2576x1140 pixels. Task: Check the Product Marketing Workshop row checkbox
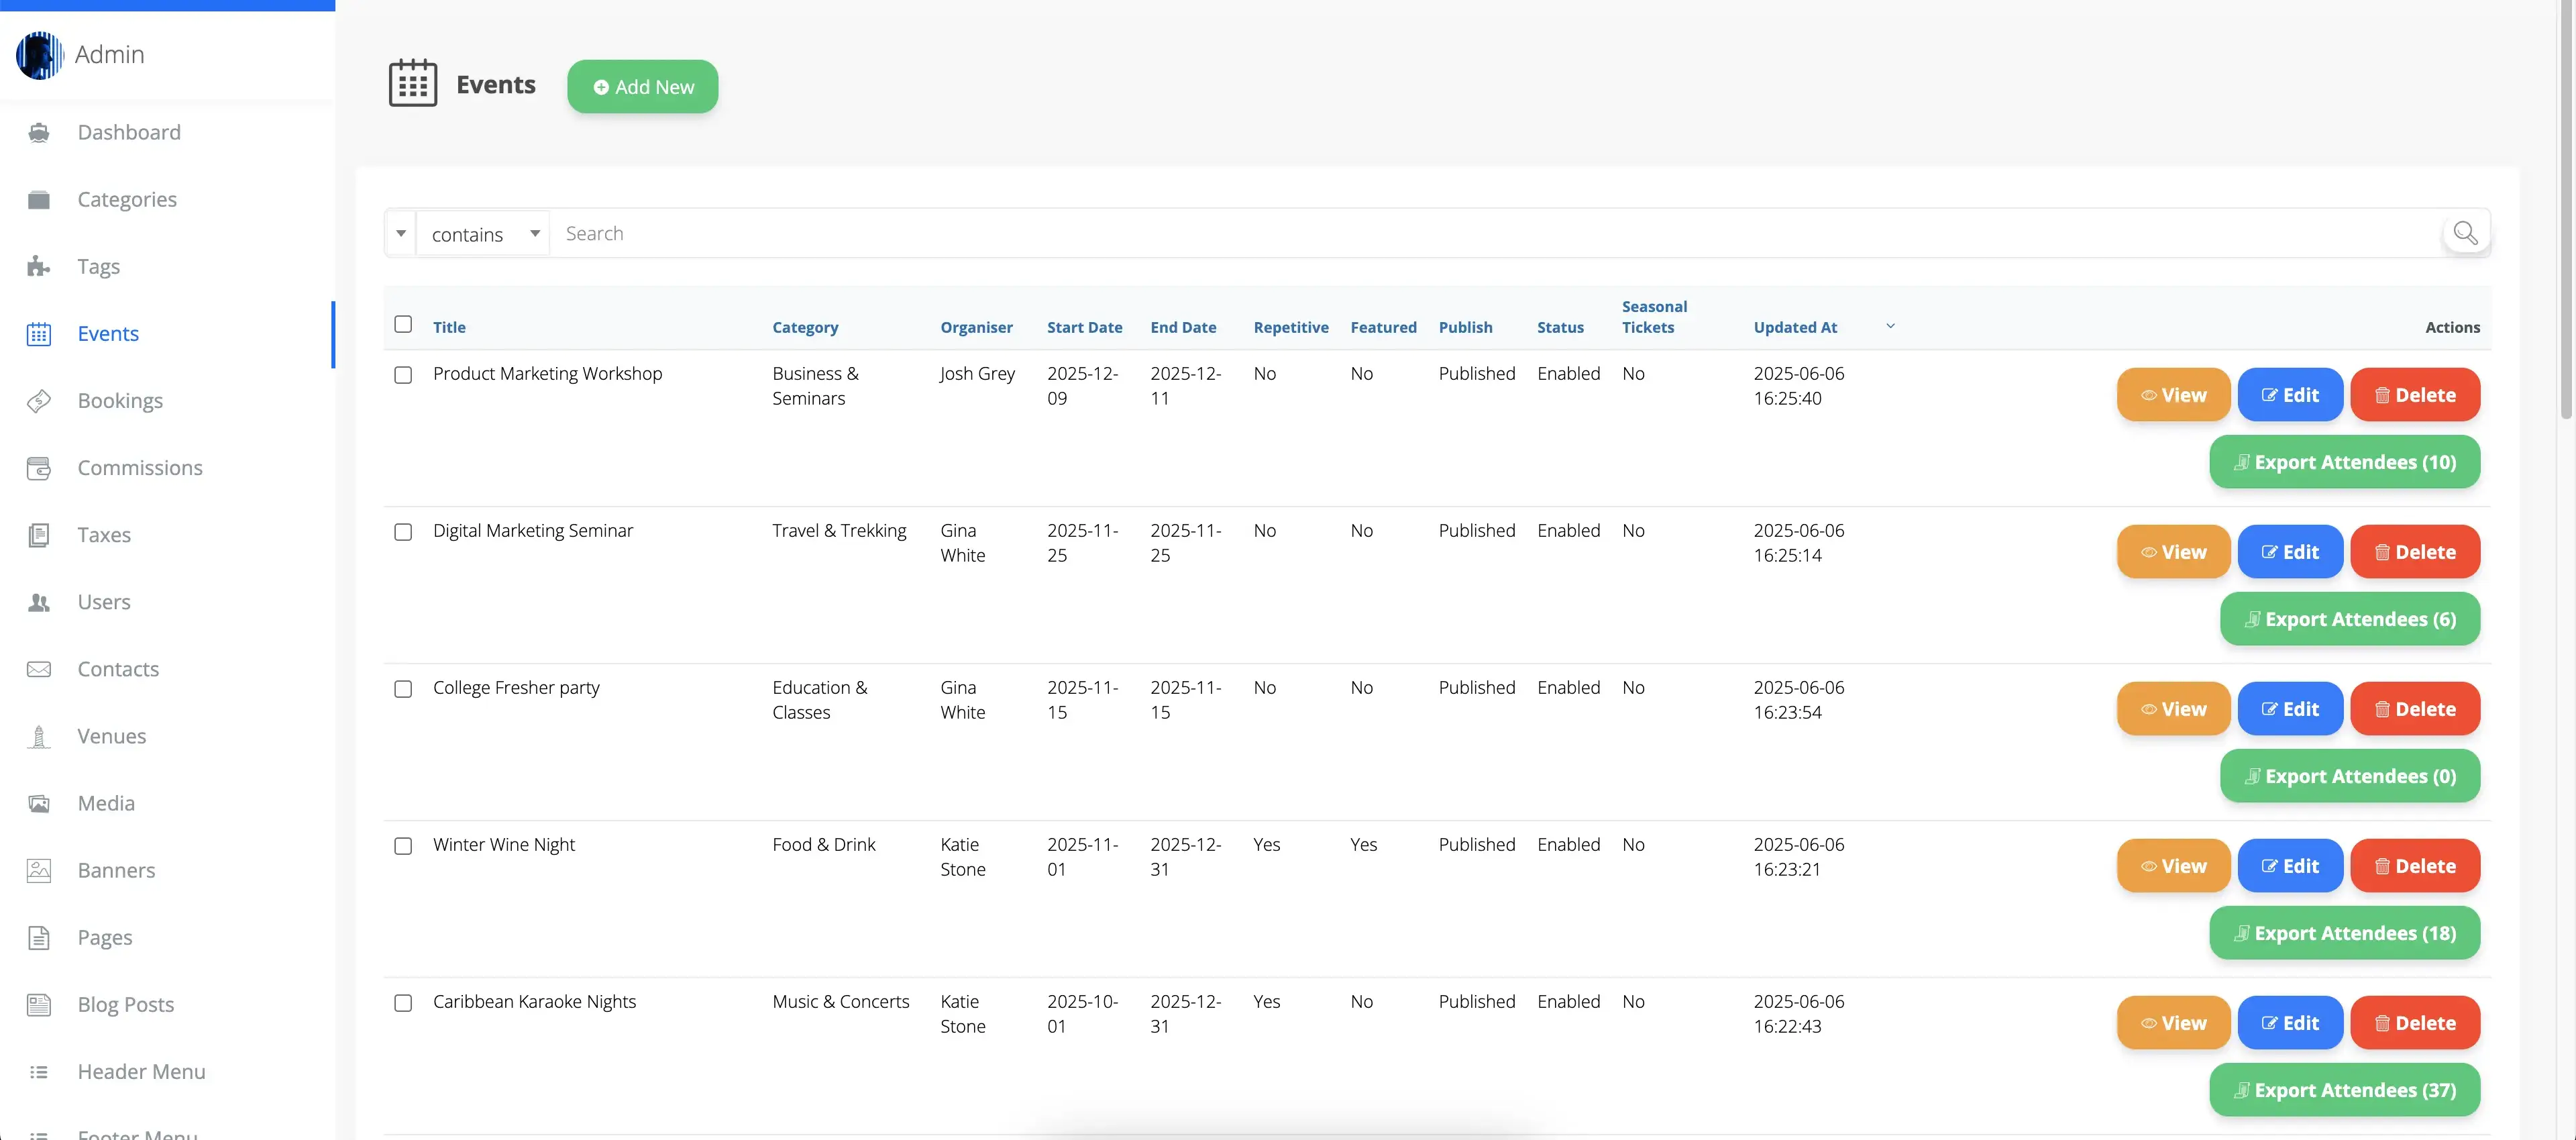click(403, 375)
